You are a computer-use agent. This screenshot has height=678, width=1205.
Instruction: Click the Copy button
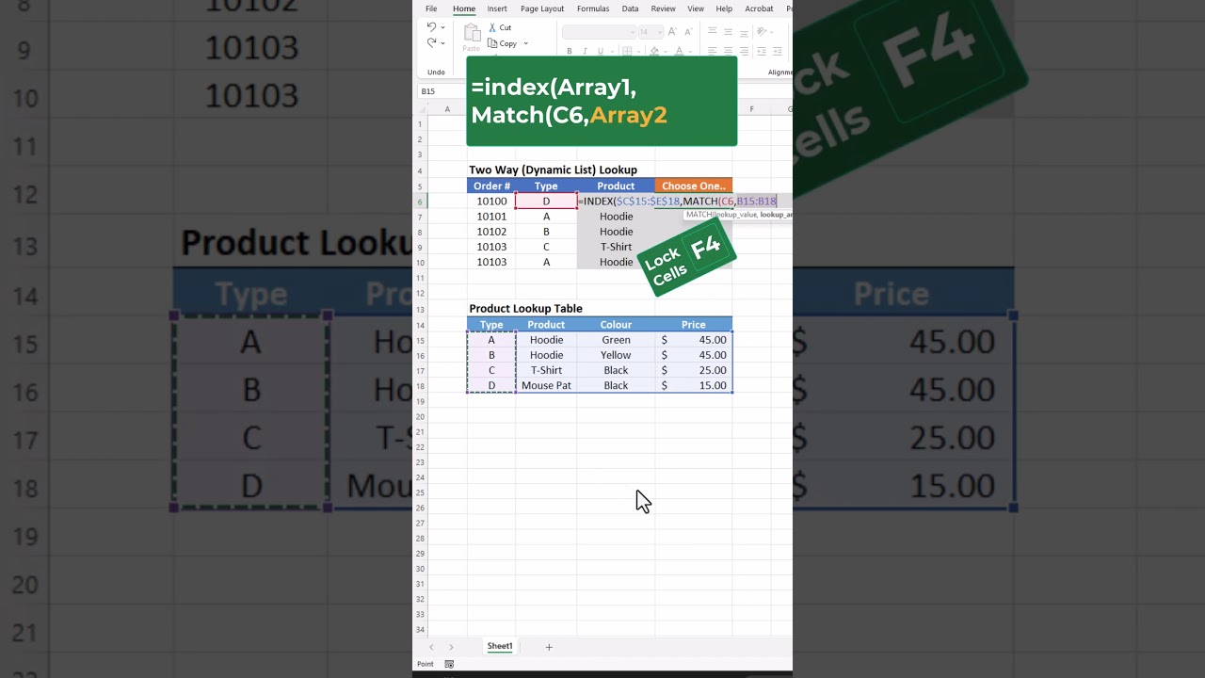503,43
